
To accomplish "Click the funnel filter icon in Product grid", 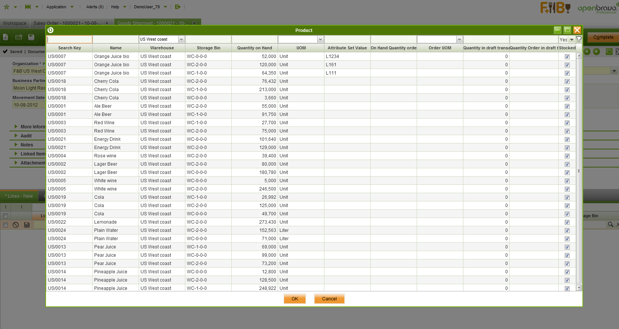I will (x=579, y=39).
